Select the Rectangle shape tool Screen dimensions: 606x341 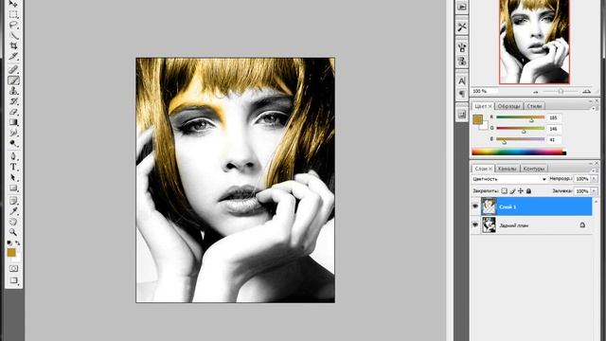pyautogui.click(x=13, y=188)
